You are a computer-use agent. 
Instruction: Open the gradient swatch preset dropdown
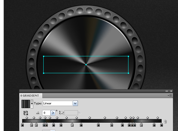point(32,104)
